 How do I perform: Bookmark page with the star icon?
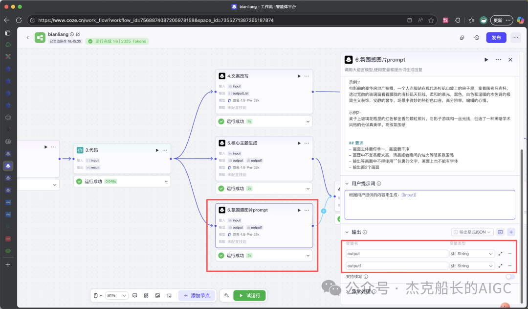pyautogui.click(x=431, y=20)
